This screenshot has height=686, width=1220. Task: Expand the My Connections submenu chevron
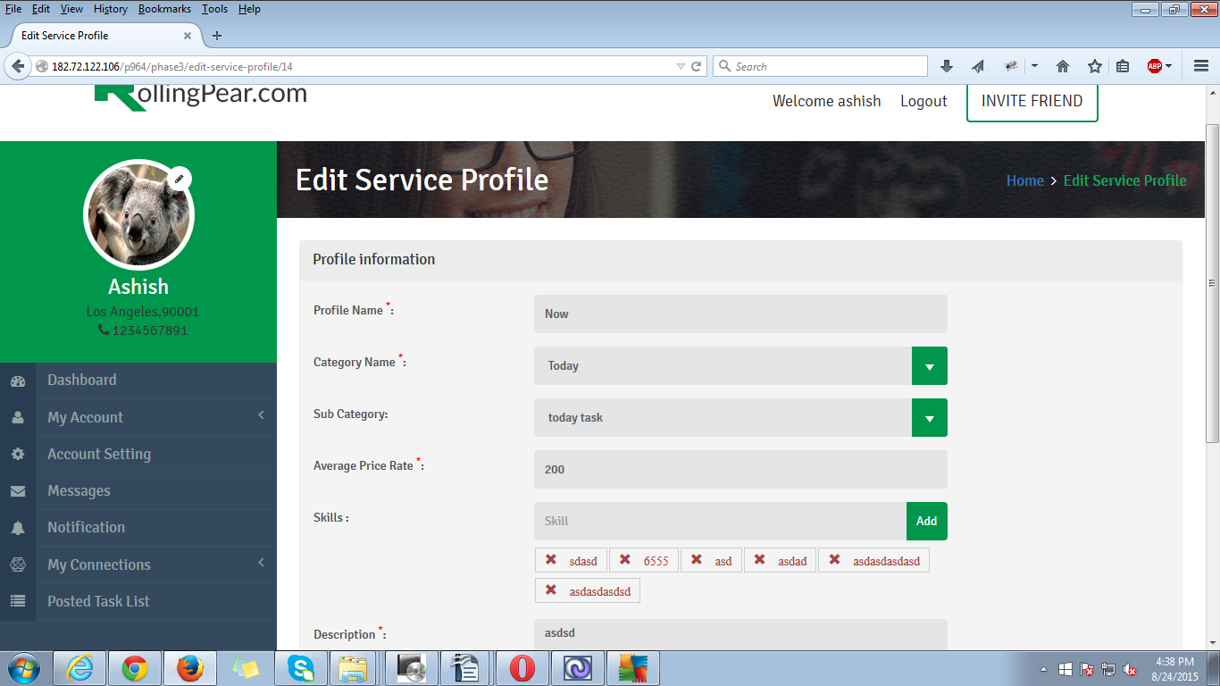tap(262, 563)
